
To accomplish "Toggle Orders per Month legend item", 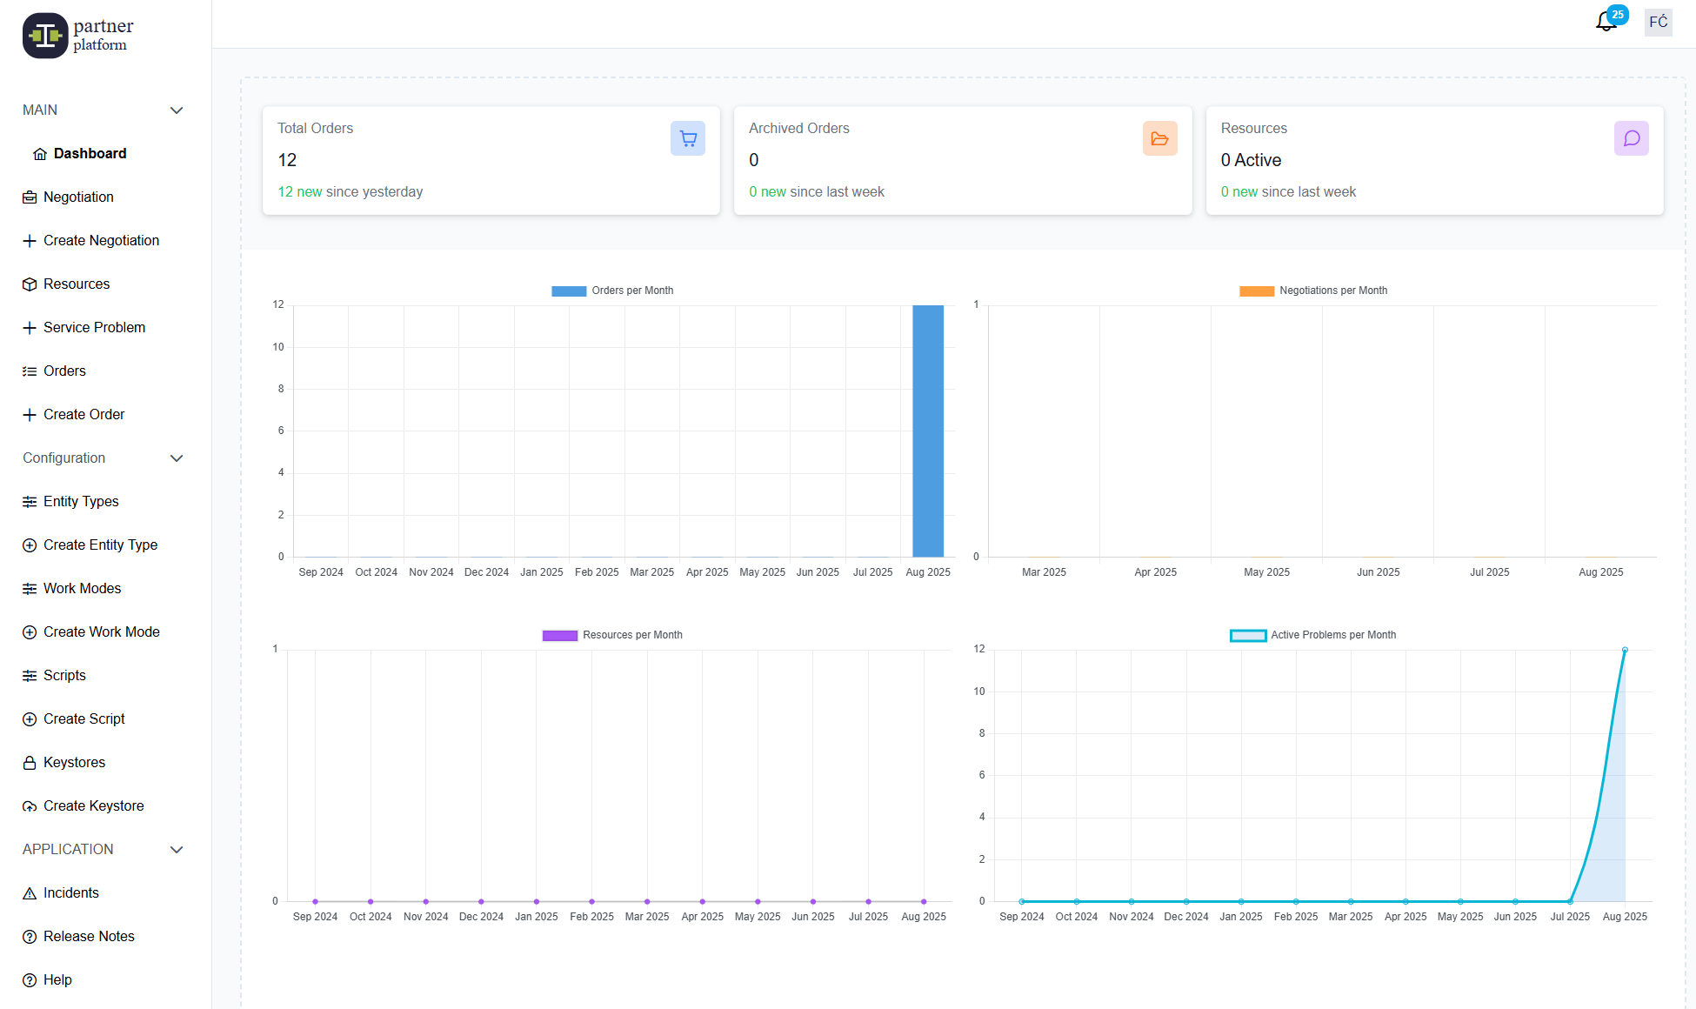I will [612, 291].
